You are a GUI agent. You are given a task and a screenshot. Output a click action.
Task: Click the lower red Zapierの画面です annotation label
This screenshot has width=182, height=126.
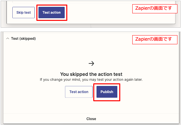point(155,40)
